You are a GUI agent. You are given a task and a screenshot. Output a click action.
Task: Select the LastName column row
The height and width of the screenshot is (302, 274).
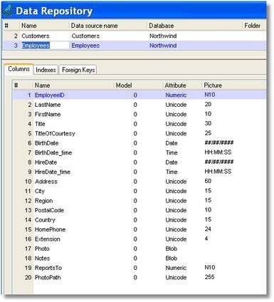click(x=139, y=105)
